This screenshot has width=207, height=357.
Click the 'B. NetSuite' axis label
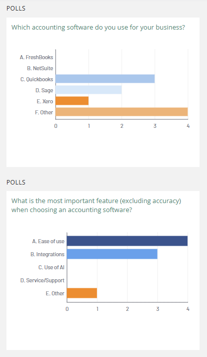[40, 68]
